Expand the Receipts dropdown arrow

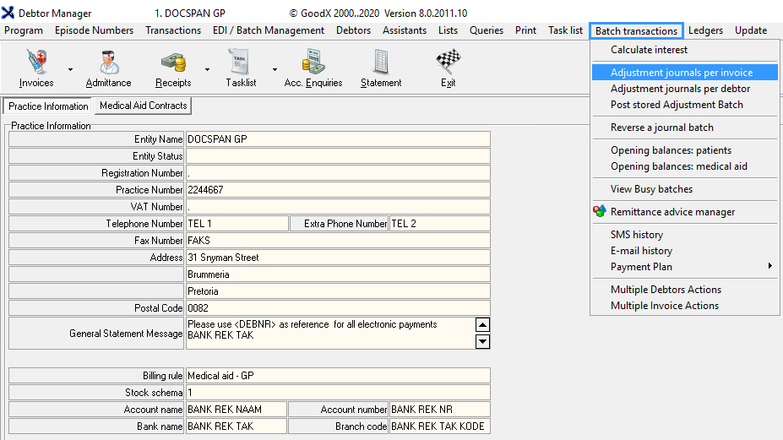coord(207,70)
